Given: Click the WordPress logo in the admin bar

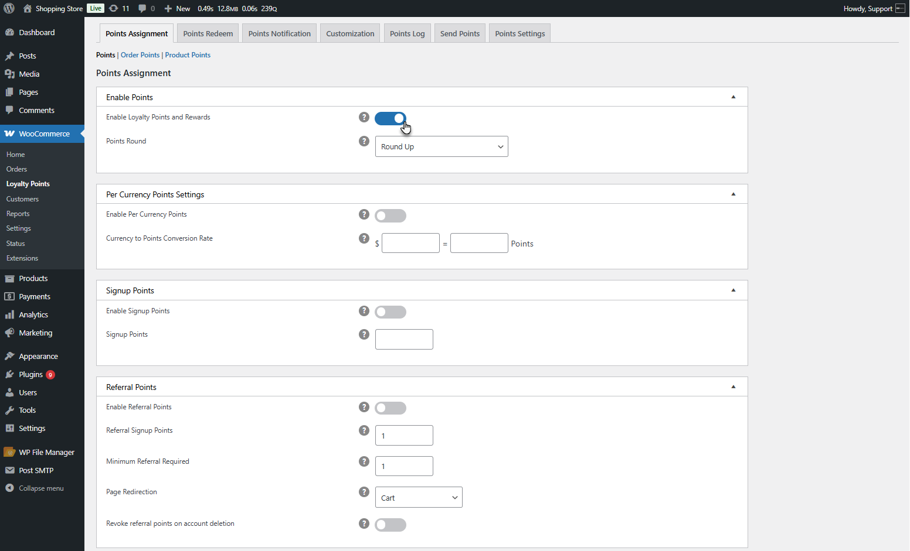Looking at the screenshot, I should (x=9, y=8).
